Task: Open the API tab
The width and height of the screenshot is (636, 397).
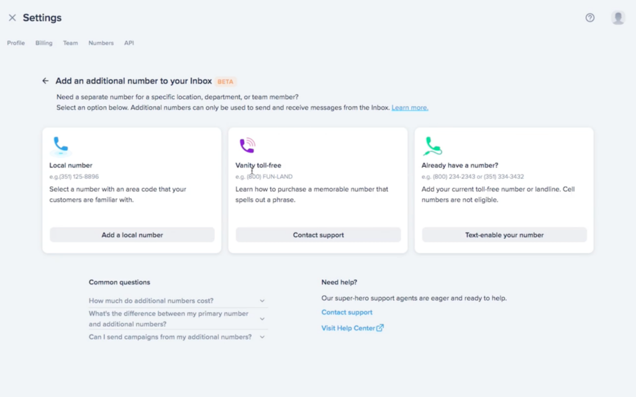Action: coord(129,43)
